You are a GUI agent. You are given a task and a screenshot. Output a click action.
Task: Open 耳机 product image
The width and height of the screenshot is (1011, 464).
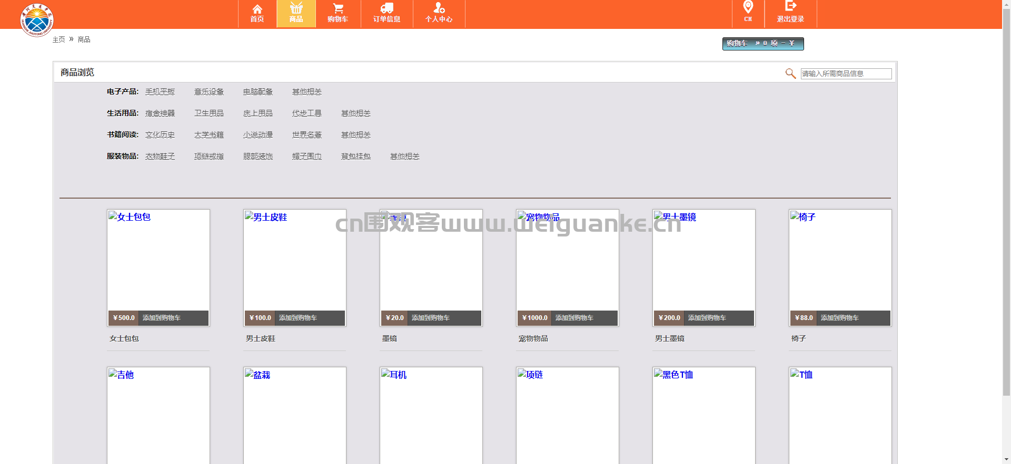[431, 416]
